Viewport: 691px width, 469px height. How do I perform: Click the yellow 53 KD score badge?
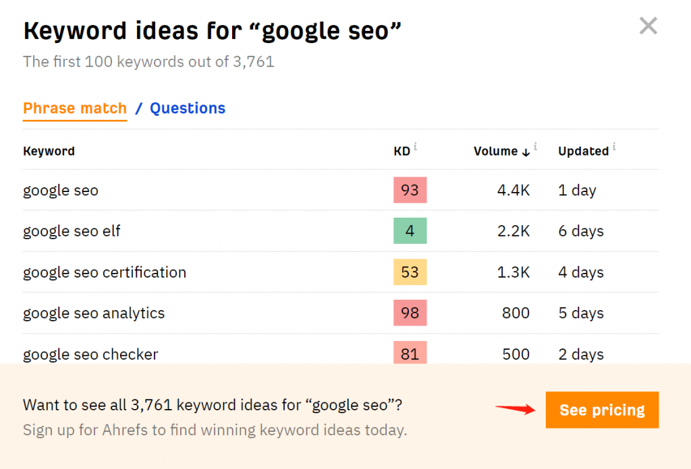pos(410,272)
